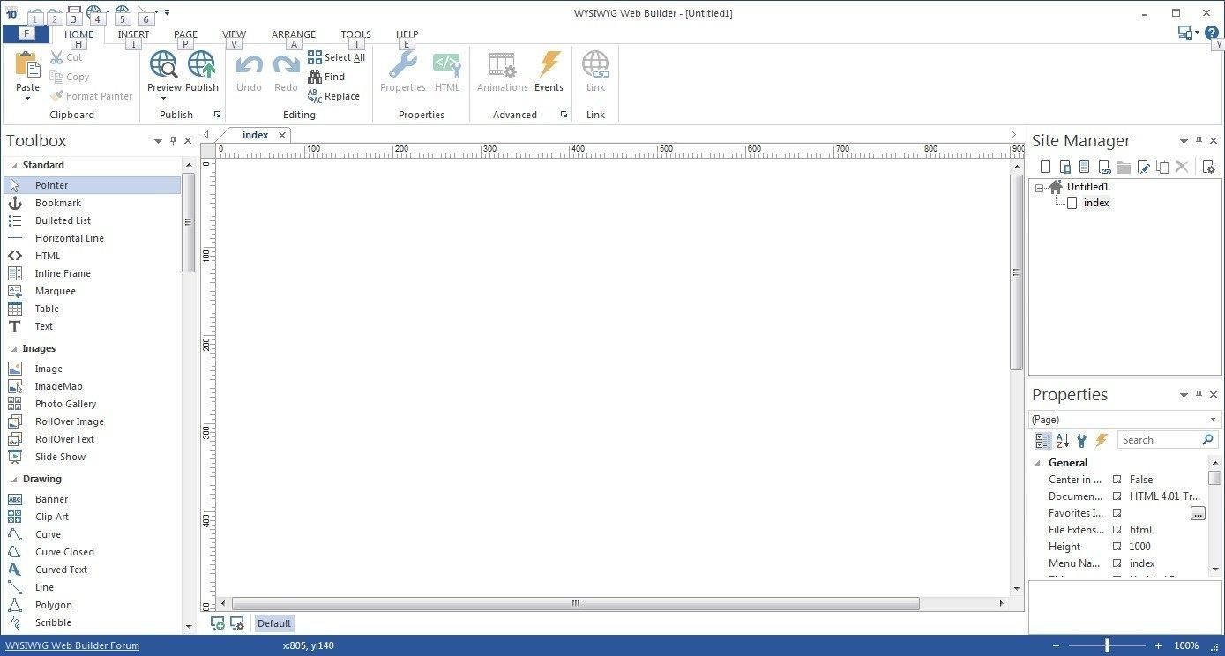
Task: Click the Default button at the bottom
Action: [273, 622]
